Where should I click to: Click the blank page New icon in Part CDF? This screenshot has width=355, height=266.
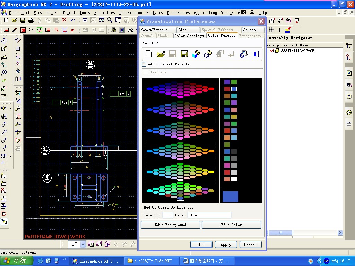click(x=149, y=54)
